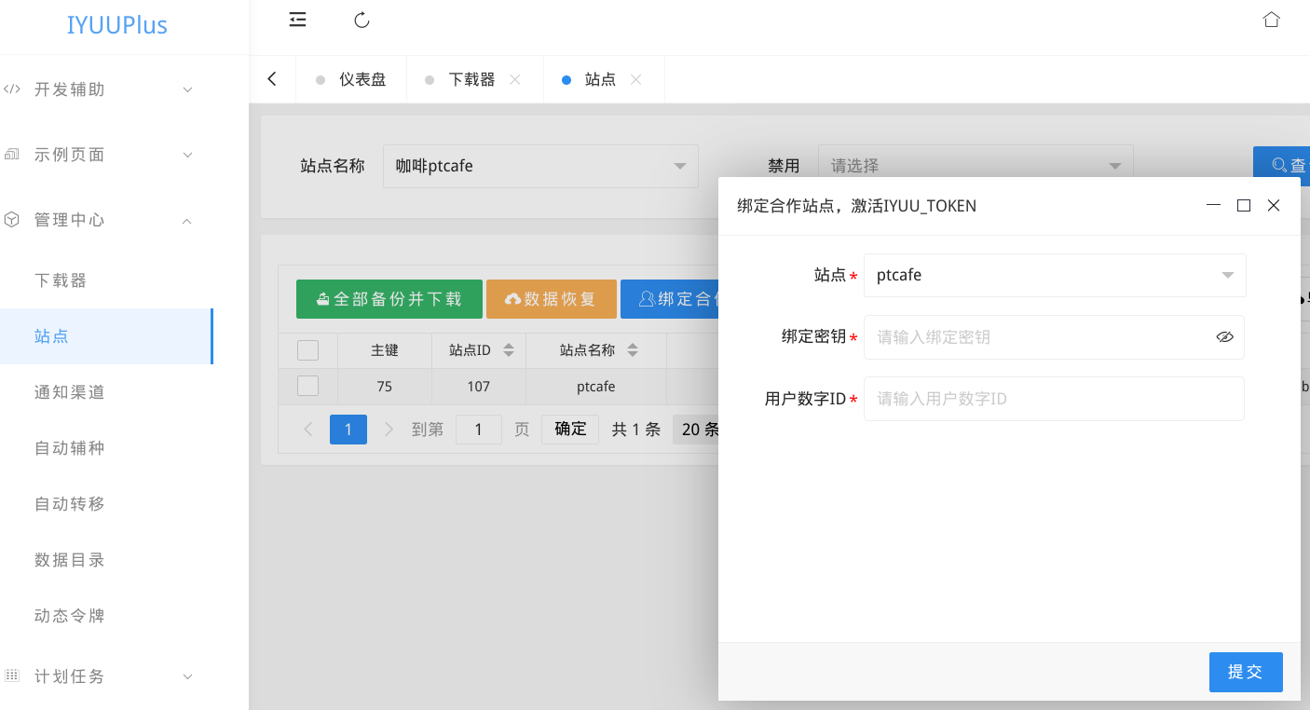Sort by the 站点名称 column
The image size is (1310, 710).
pyautogui.click(x=633, y=350)
